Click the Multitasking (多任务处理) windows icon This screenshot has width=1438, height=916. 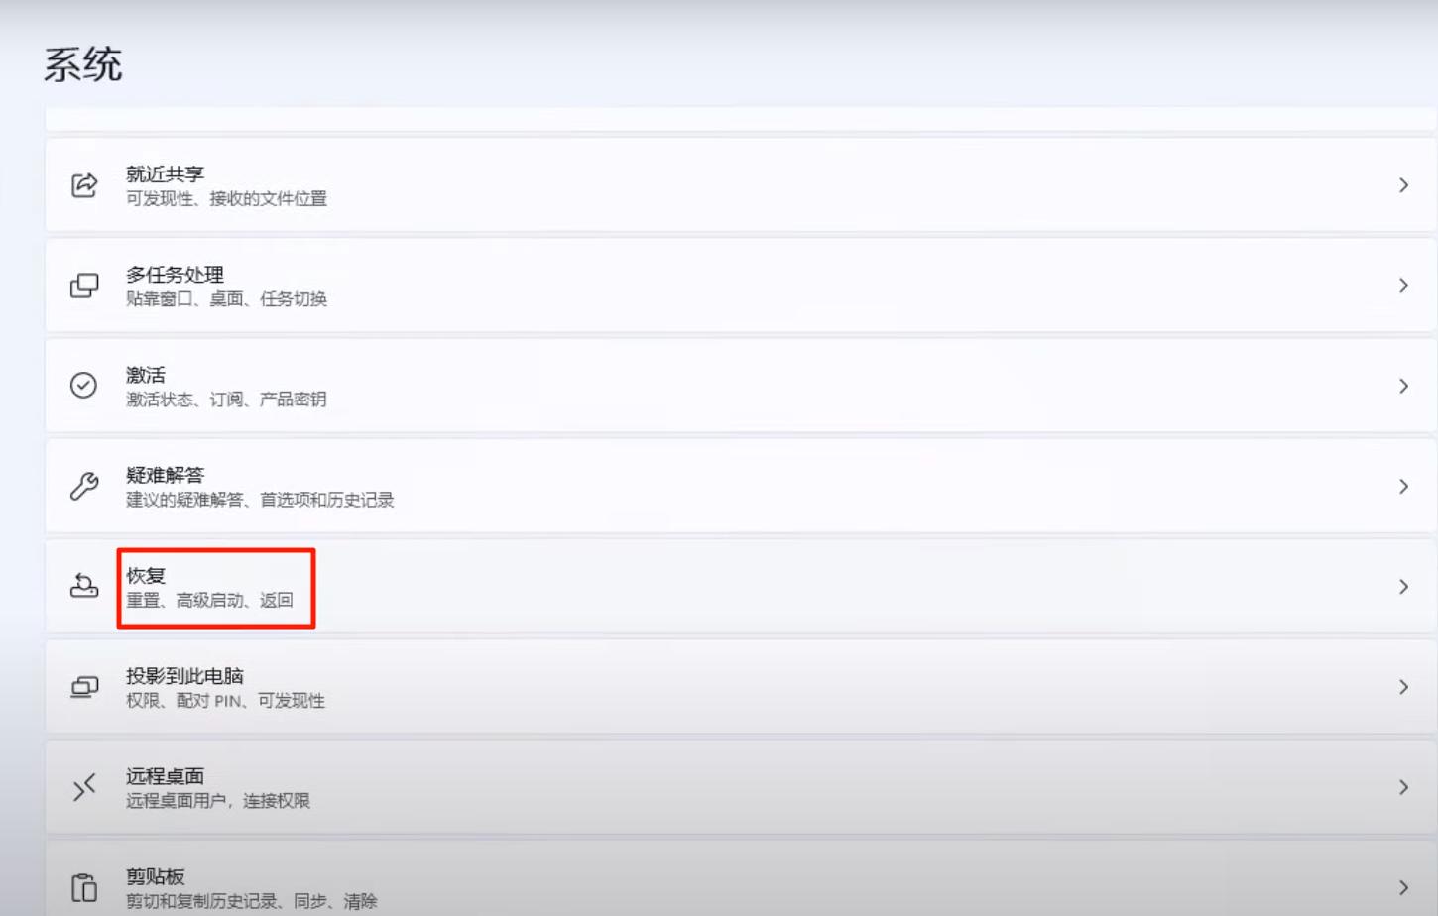coord(84,286)
